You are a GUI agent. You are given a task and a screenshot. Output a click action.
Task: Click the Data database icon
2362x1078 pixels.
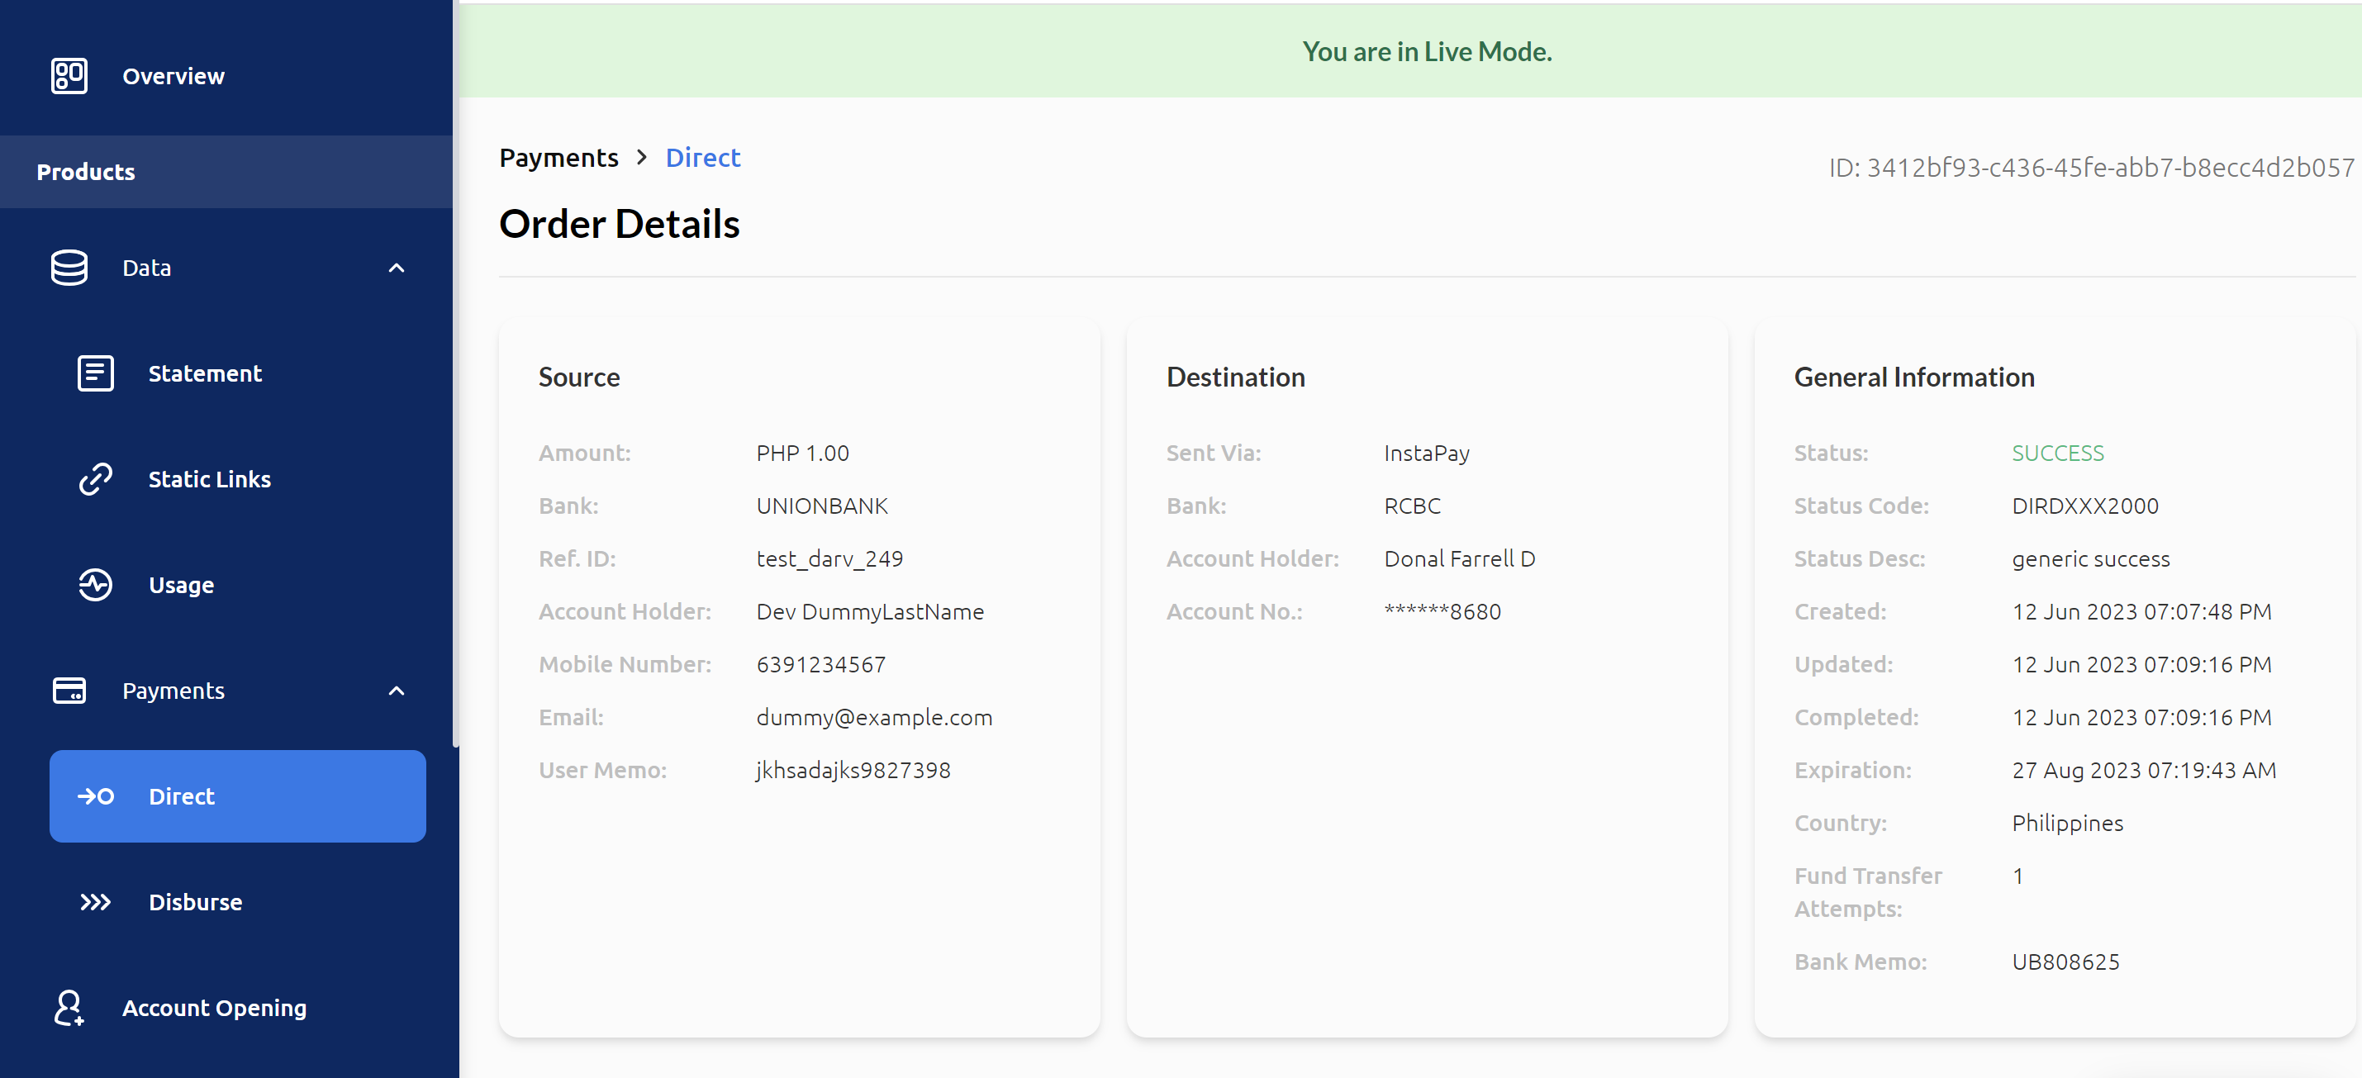69,268
